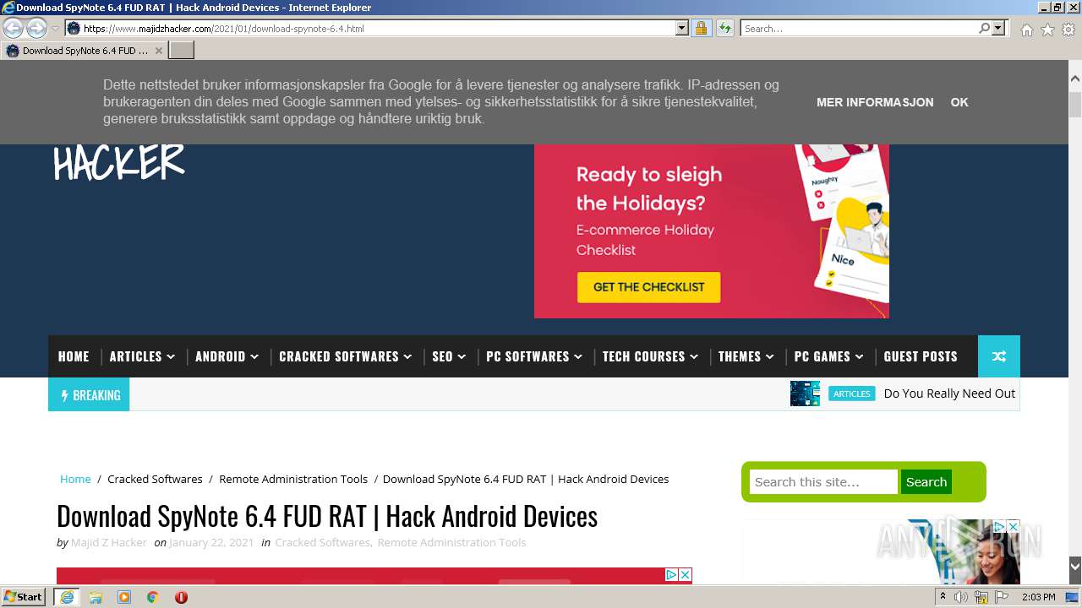Expand the ANDROID menu
The width and height of the screenshot is (1082, 608).
pyautogui.click(x=227, y=356)
